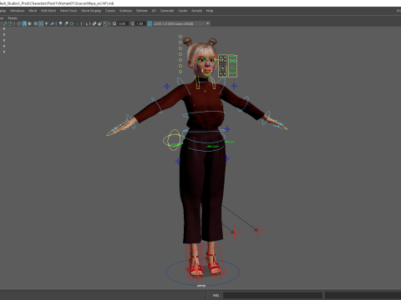Select the yellow gimbal control at the hip
401x300 pixels.
click(173, 140)
